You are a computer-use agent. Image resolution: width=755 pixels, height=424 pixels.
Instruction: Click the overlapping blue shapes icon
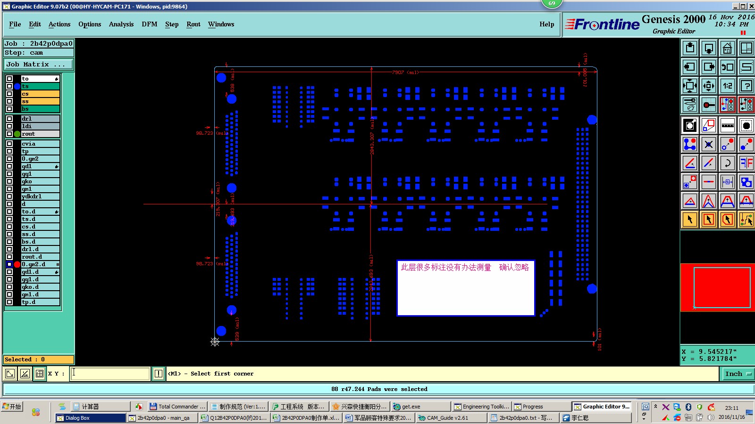pyautogui.click(x=747, y=182)
